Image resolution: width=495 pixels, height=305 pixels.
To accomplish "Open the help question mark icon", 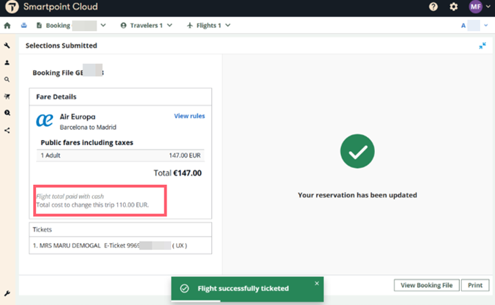I will (x=433, y=7).
